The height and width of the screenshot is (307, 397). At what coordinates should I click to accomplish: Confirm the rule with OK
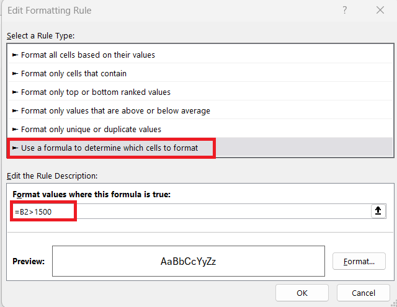(302, 293)
